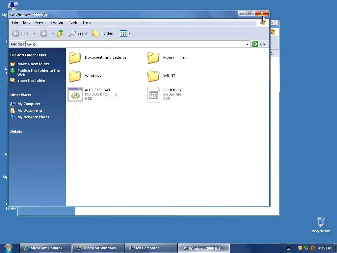Viewport: 337px width, 253px height.
Task: Select the Documents and Settings folder icon
Action: (x=75, y=58)
